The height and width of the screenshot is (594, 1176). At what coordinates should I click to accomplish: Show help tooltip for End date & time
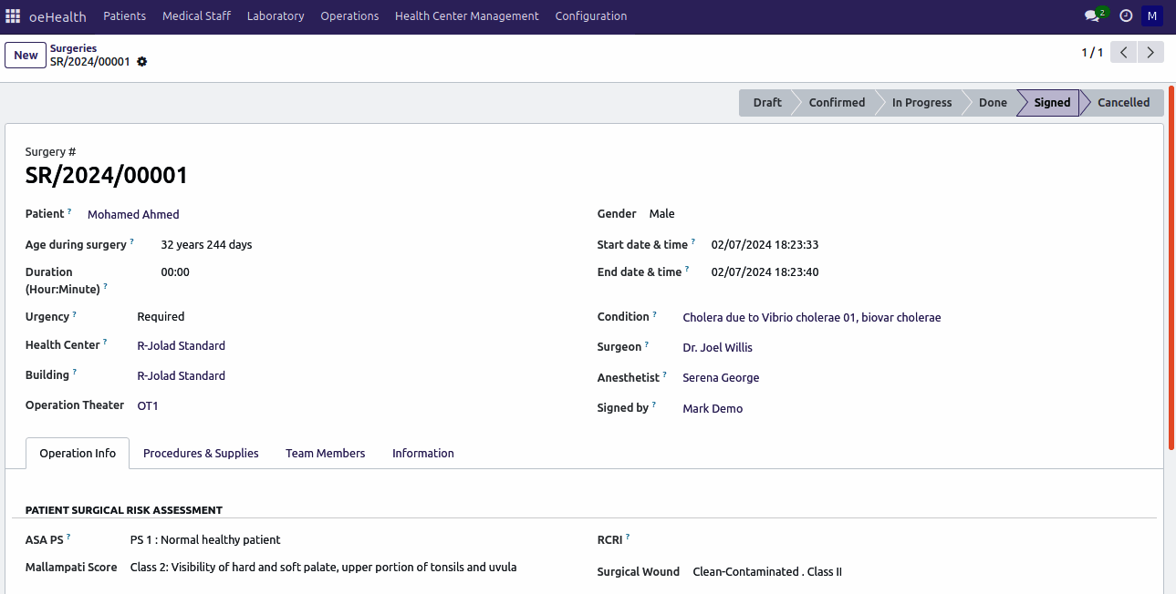pos(687,270)
